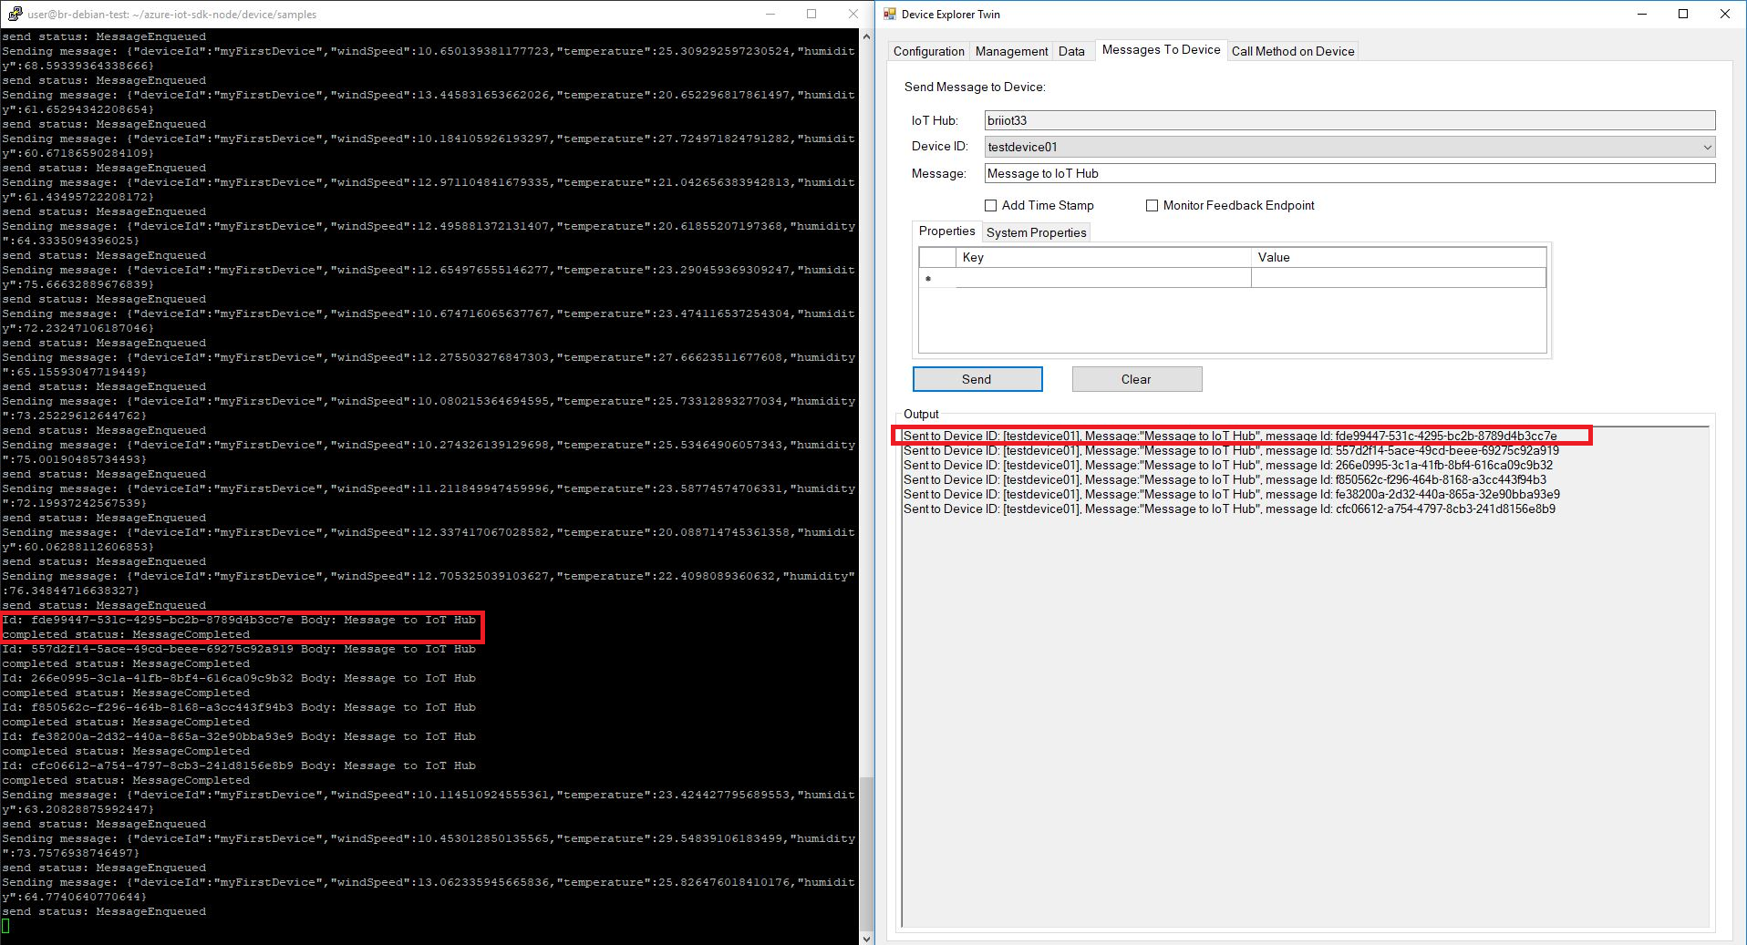Select output line with id fe38200a-2d32-440a-865a-32e90bba93e9

click(x=1232, y=494)
